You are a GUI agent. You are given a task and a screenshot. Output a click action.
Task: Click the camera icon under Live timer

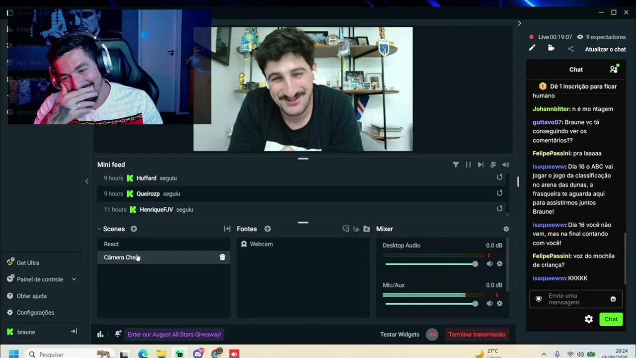[x=551, y=48]
